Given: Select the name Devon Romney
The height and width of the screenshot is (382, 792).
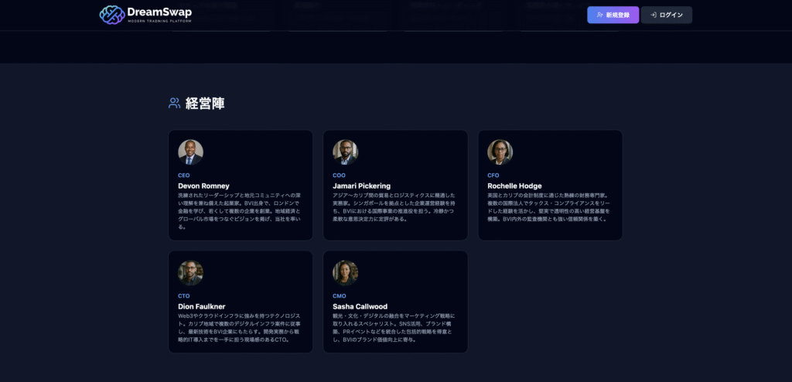Looking at the screenshot, I should click(203, 186).
